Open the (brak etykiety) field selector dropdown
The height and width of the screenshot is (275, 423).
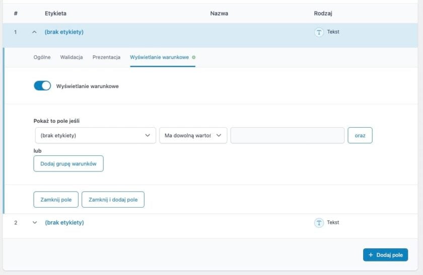(x=95, y=135)
